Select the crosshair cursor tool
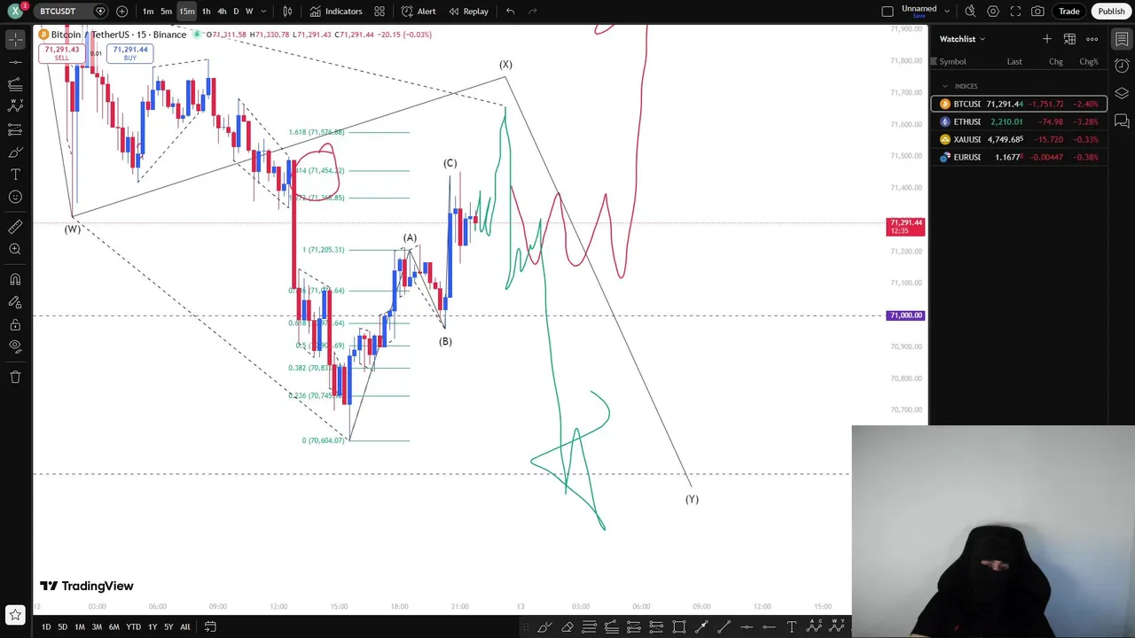 pos(15,39)
